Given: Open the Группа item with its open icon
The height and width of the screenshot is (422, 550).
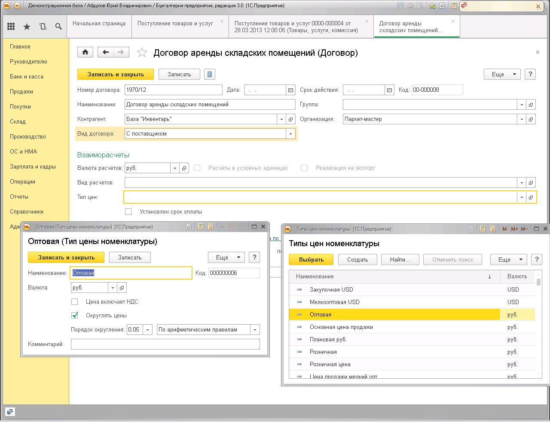Looking at the screenshot, I should 531,105.
